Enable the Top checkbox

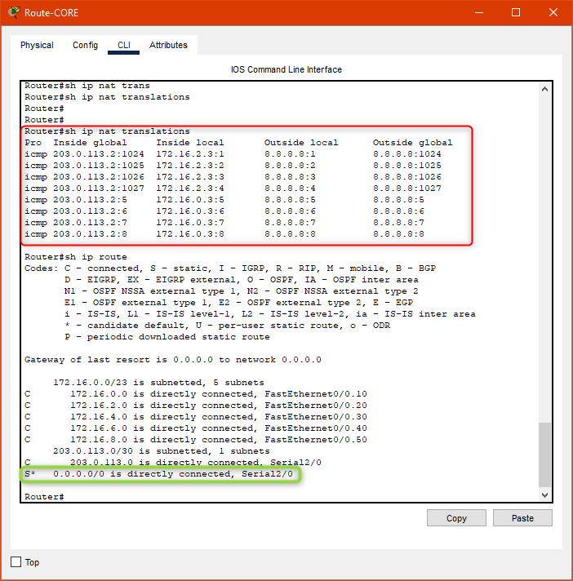coord(16,562)
